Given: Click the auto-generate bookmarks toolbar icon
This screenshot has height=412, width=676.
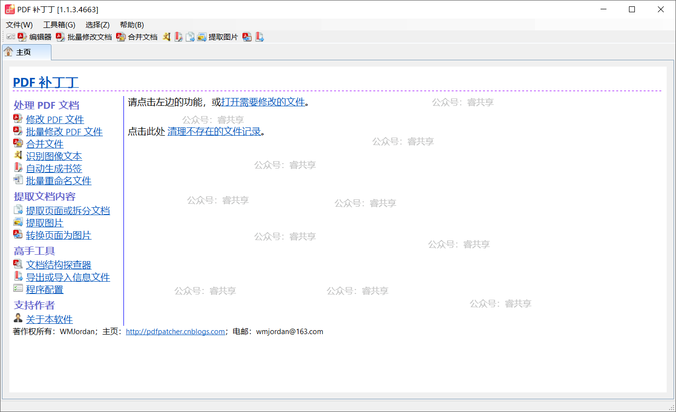Looking at the screenshot, I should [x=178, y=37].
